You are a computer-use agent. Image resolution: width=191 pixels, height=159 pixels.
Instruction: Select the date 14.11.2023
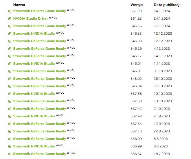(x=163, y=56)
